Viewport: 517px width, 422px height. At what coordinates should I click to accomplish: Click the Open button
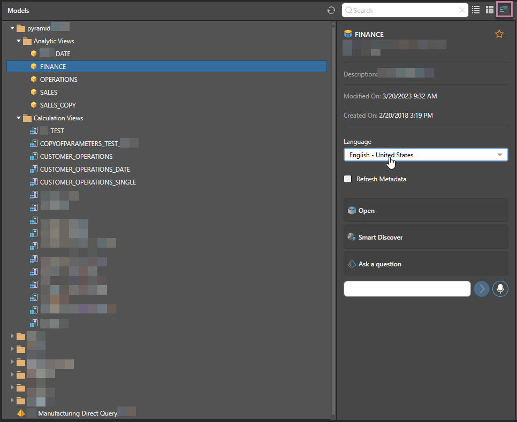(x=425, y=211)
